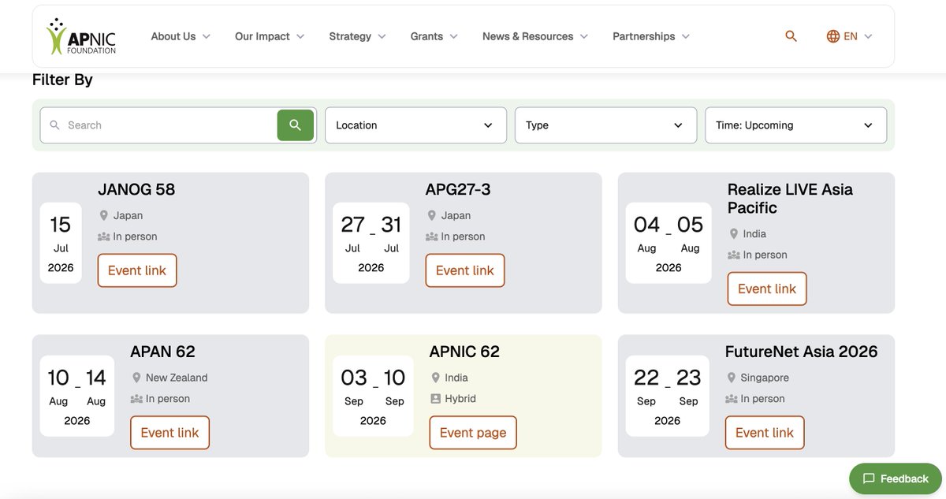Click the APNIC 62 date box 03-10 Sep
946x499 pixels.
[x=373, y=396]
